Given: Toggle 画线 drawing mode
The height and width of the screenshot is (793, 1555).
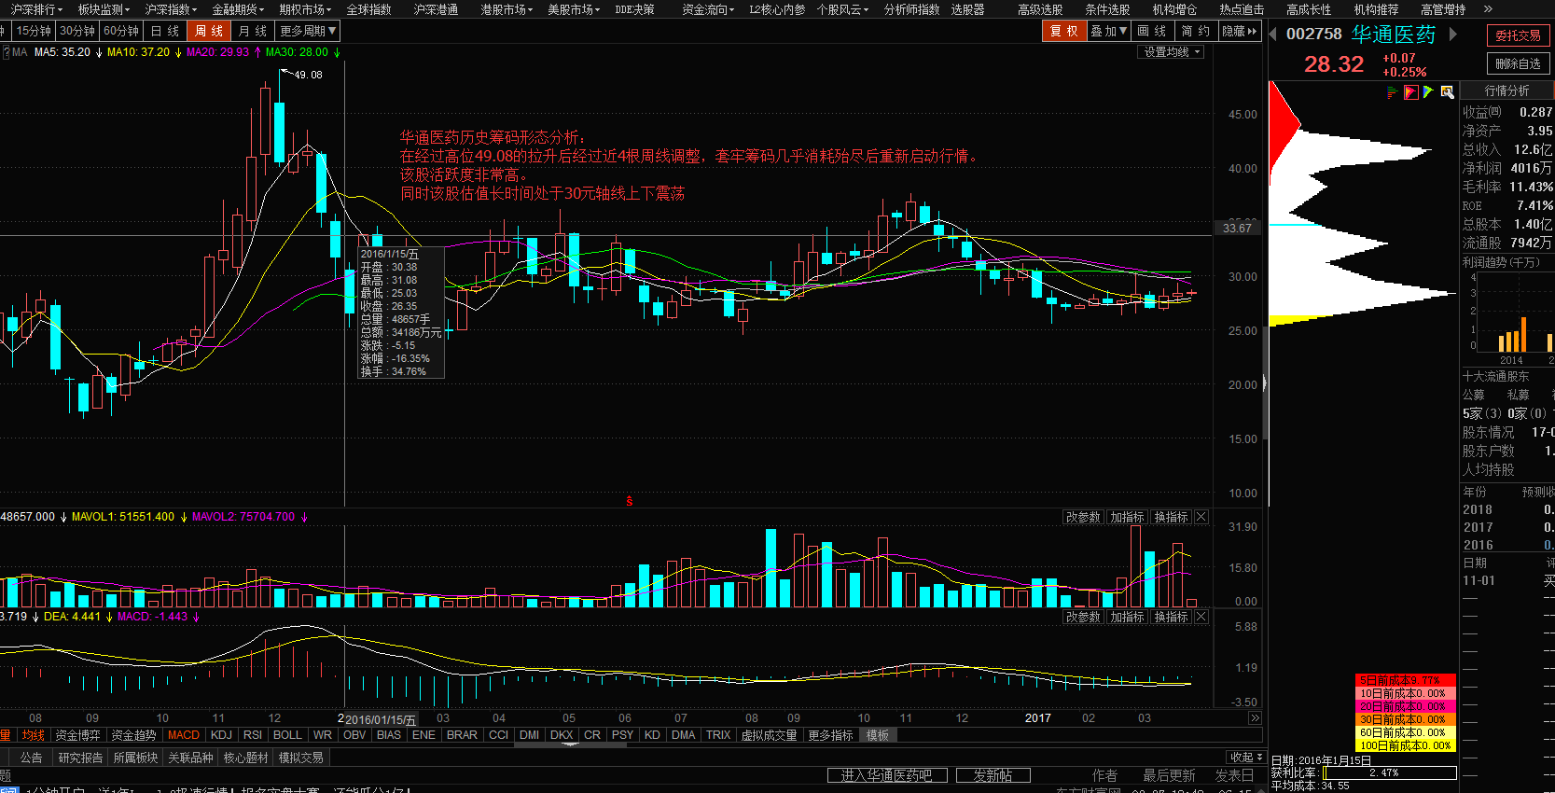Looking at the screenshot, I should (x=1152, y=31).
